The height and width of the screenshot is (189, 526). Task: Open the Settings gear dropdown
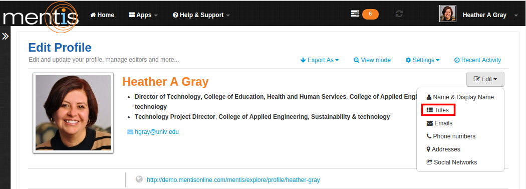tap(422, 60)
